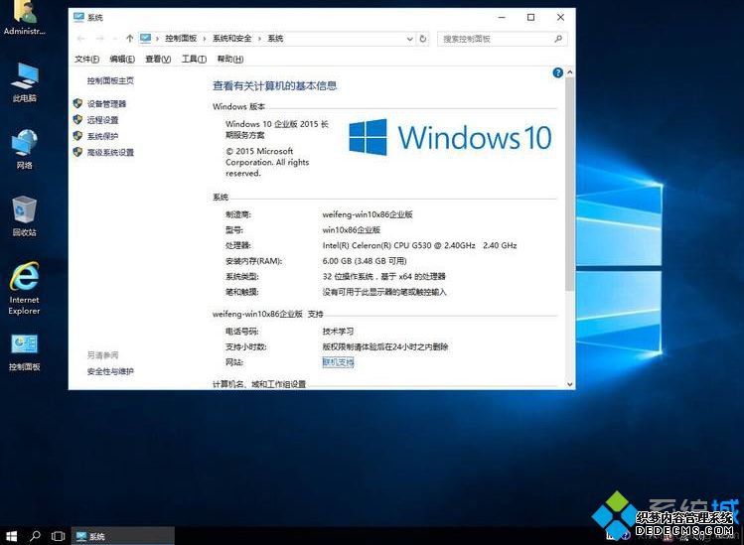Open the 此电脑 desktop icon
The width and height of the screenshot is (744, 545).
[x=25, y=82]
